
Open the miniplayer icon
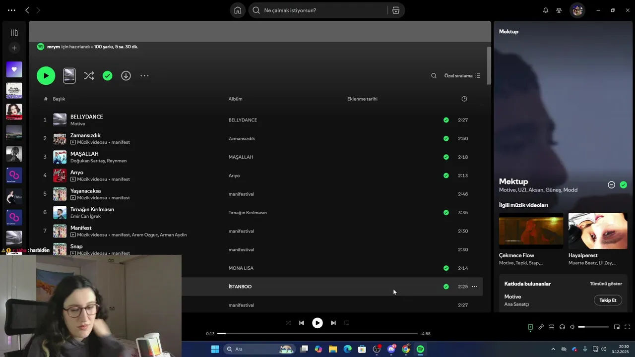click(x=617, y=327)
